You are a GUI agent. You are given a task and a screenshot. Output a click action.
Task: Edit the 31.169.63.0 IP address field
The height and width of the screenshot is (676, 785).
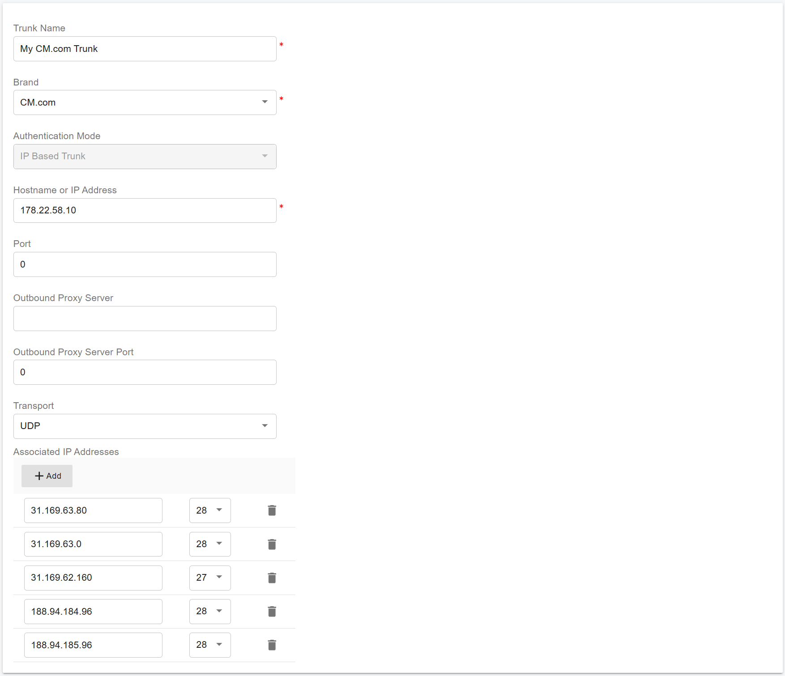[93, 544]
